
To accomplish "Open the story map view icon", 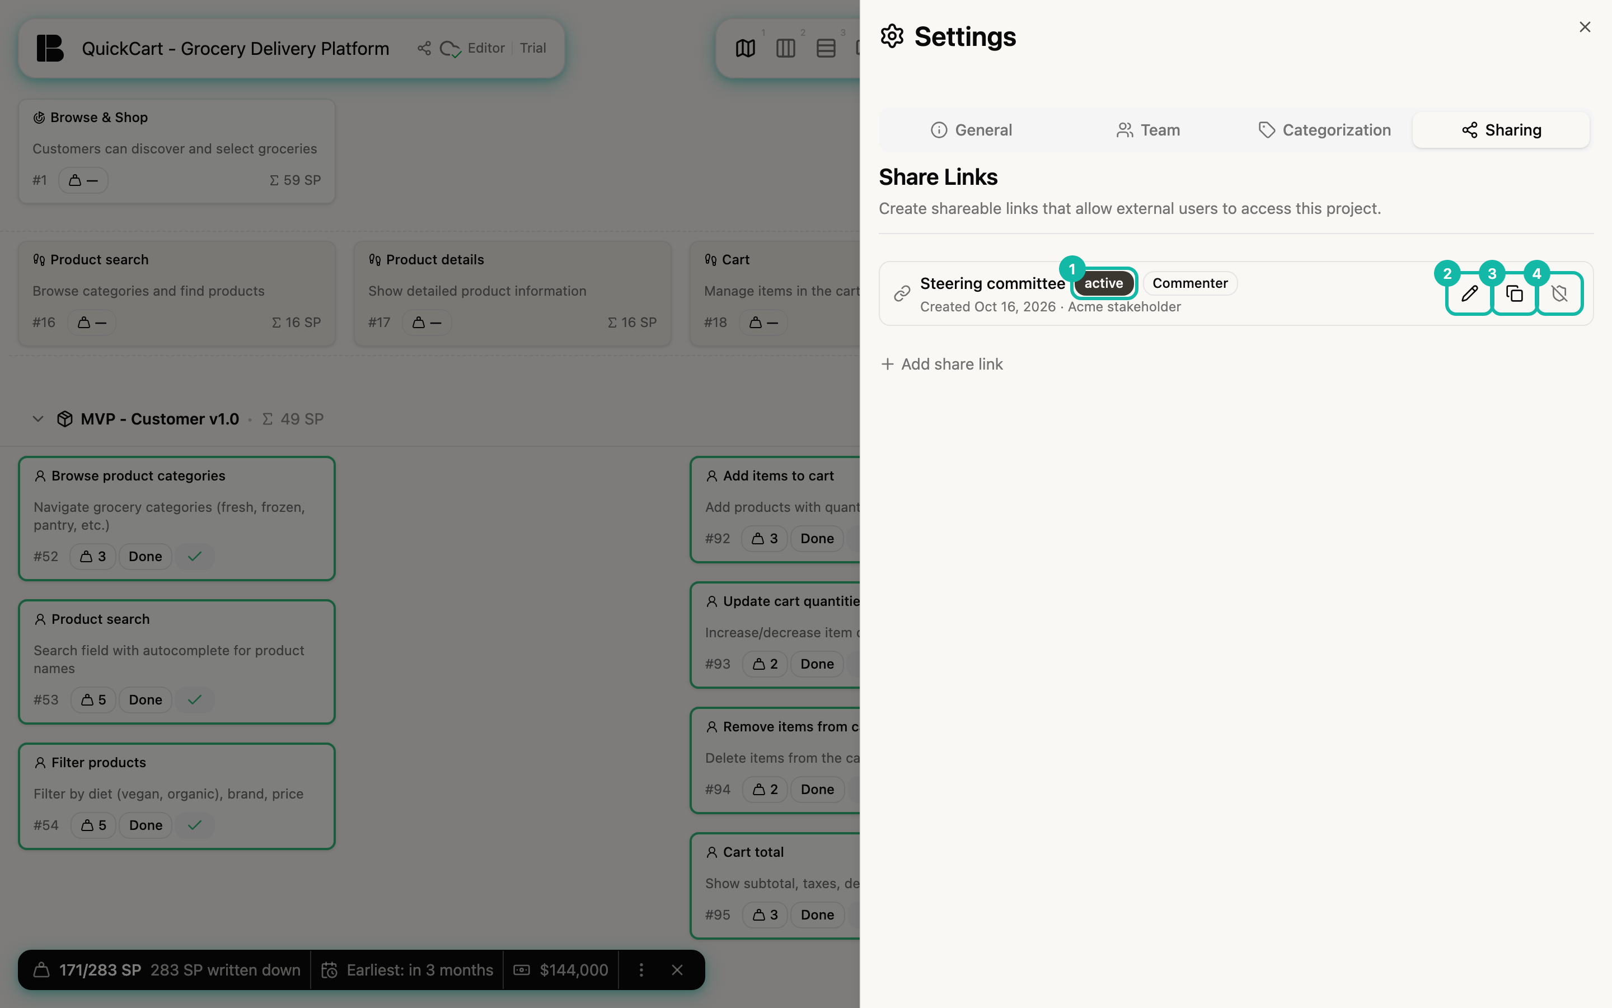I will click(746, 48).
